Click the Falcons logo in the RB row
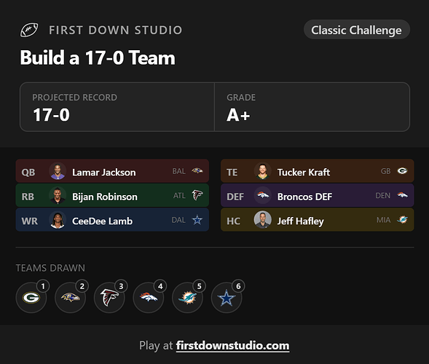This screenshot has height=364, width=429. point(197,195)
